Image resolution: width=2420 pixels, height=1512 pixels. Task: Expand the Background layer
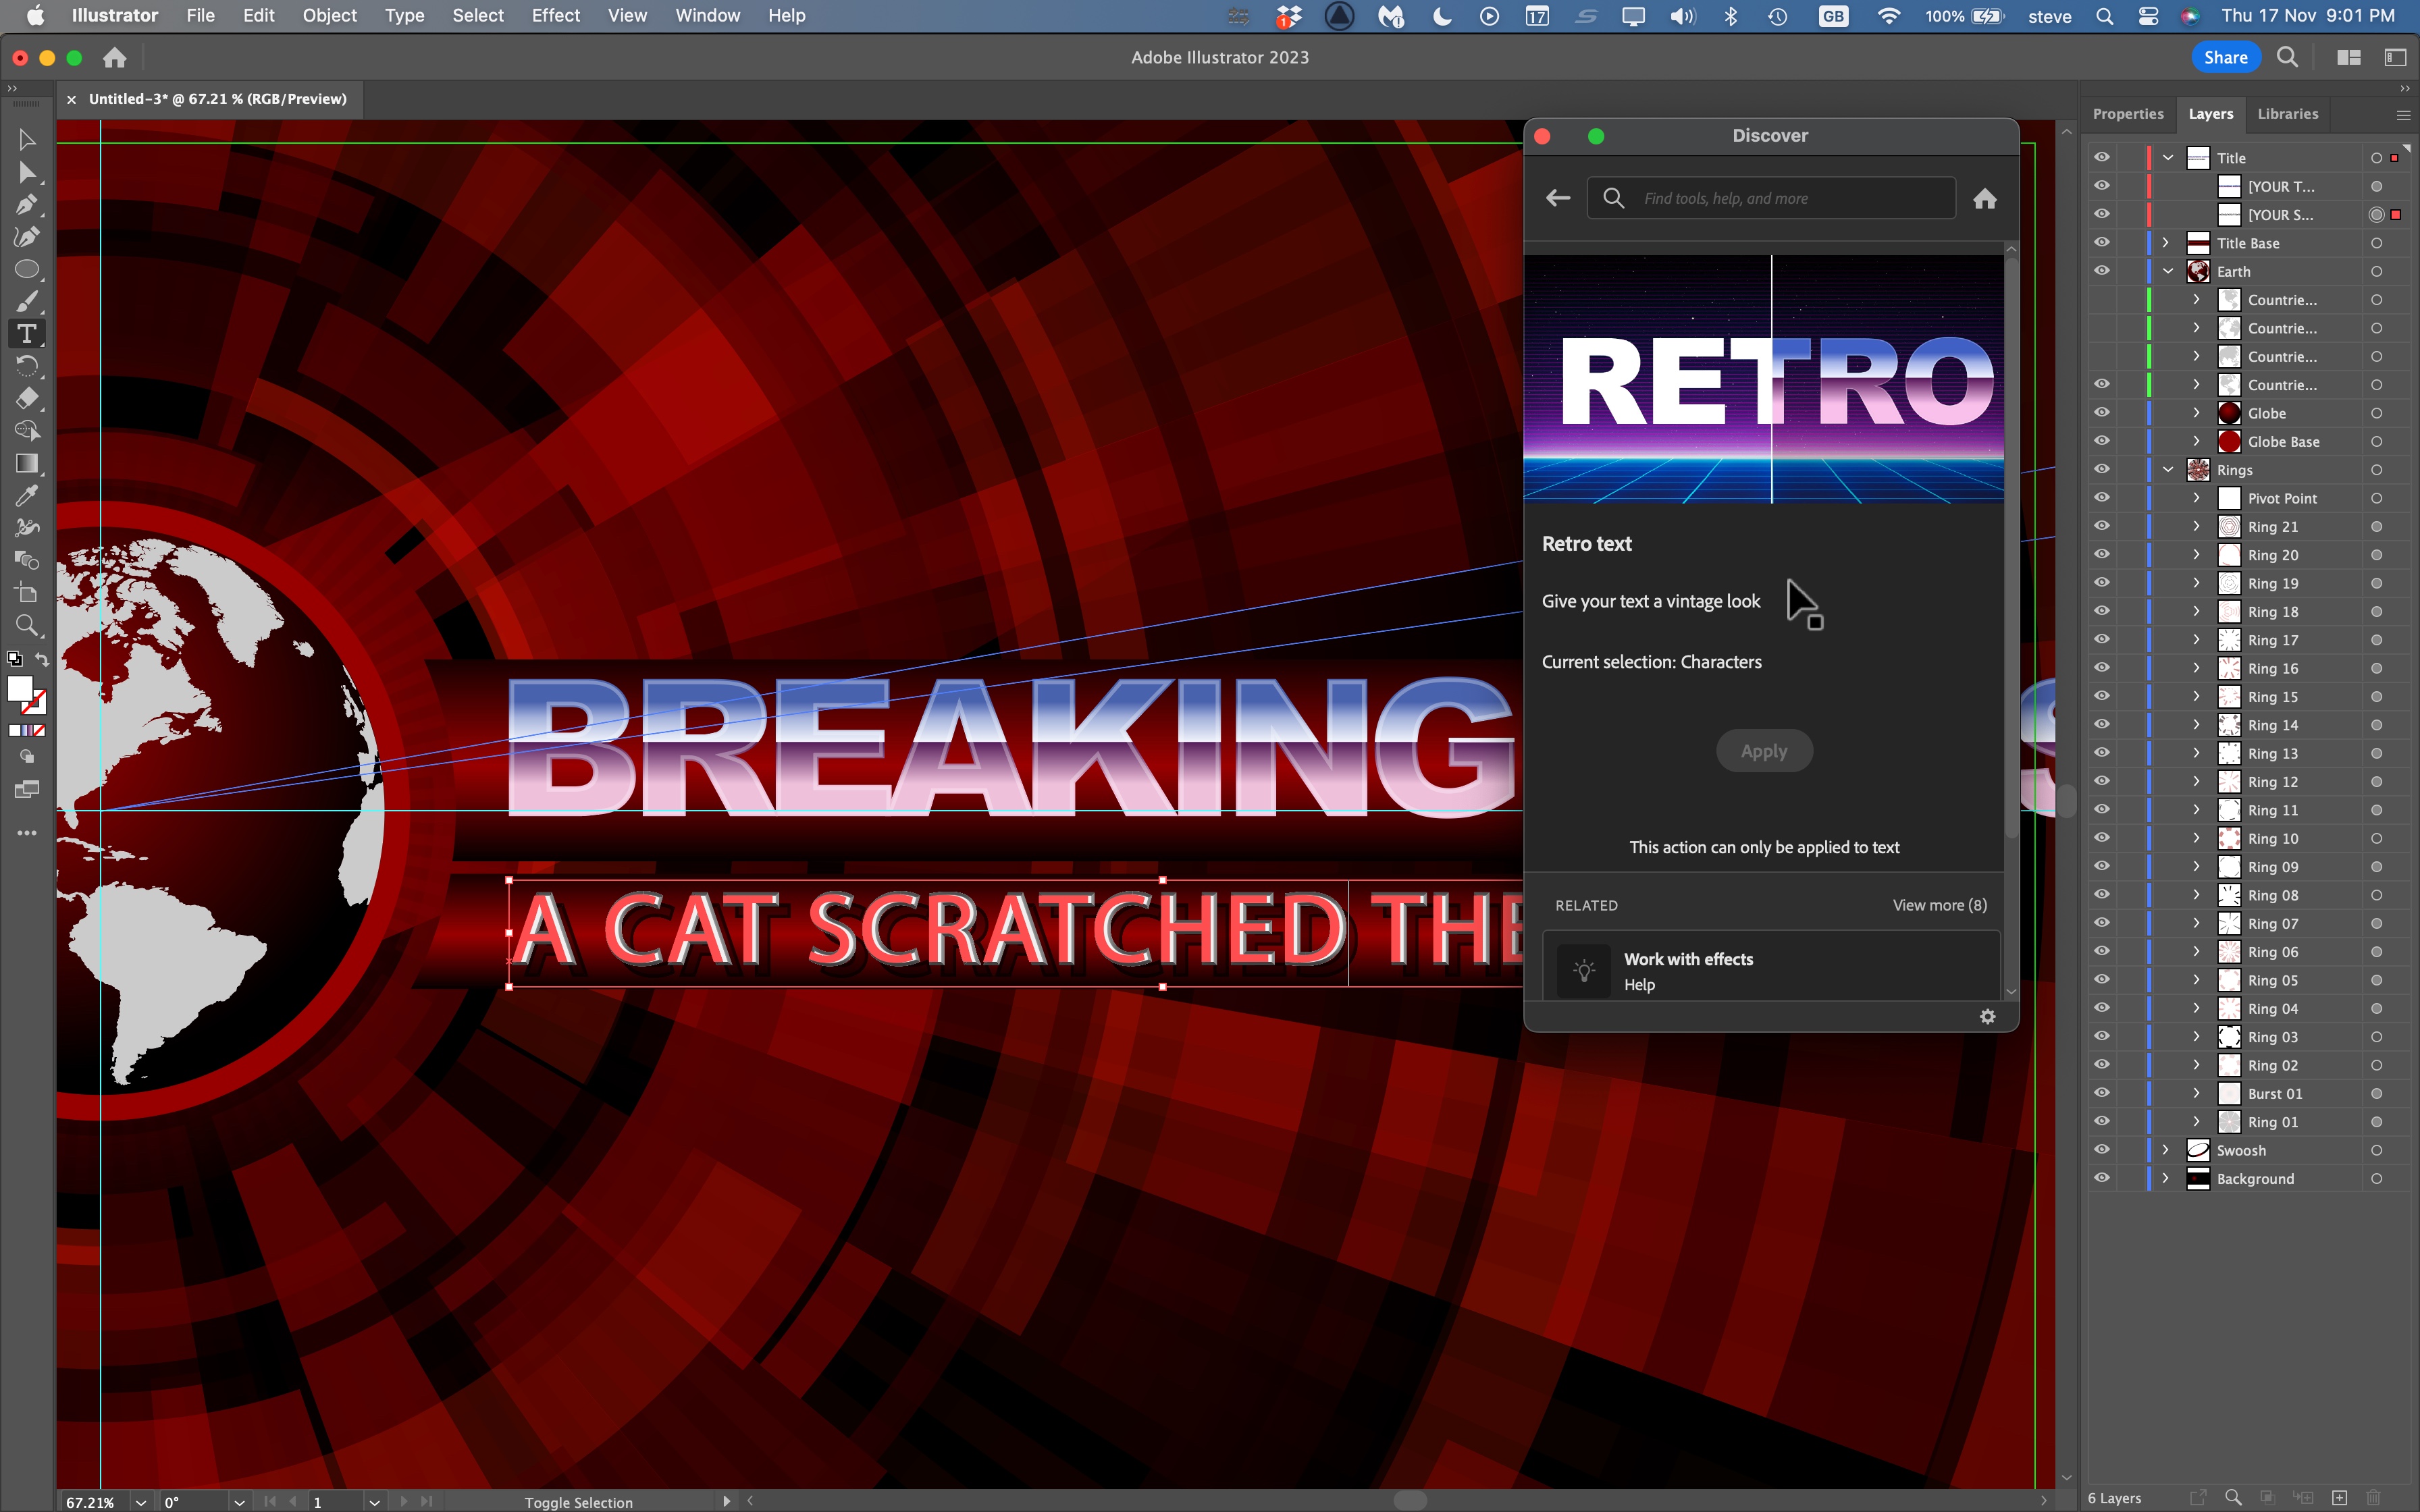[x=2167, y=1177]
